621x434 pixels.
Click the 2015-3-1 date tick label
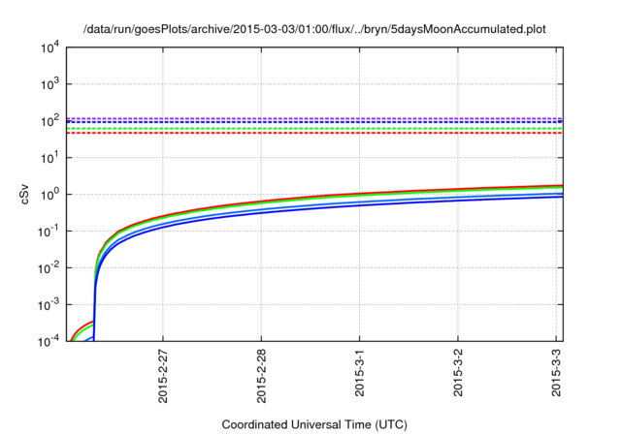pyautogui.click(x=359, y=373)
